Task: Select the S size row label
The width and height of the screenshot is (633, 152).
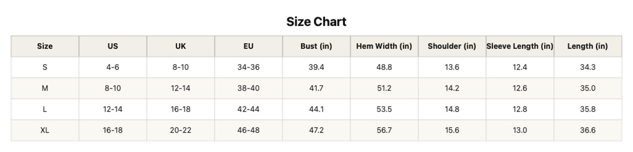Action: tap(45, 67)
